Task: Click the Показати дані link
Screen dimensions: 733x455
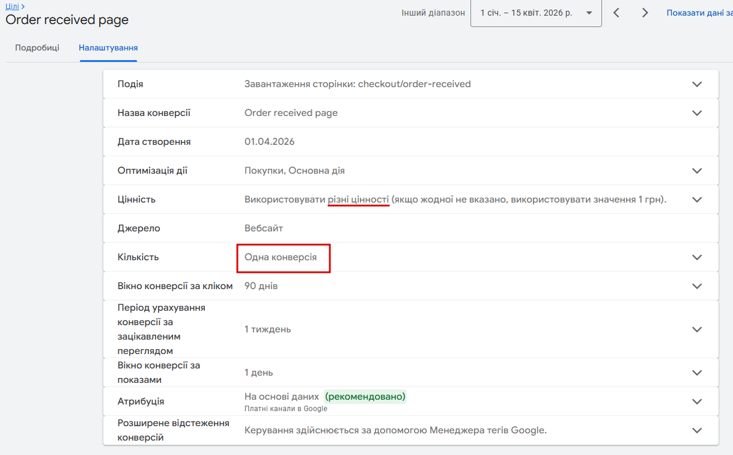Action: click(699, 13)
